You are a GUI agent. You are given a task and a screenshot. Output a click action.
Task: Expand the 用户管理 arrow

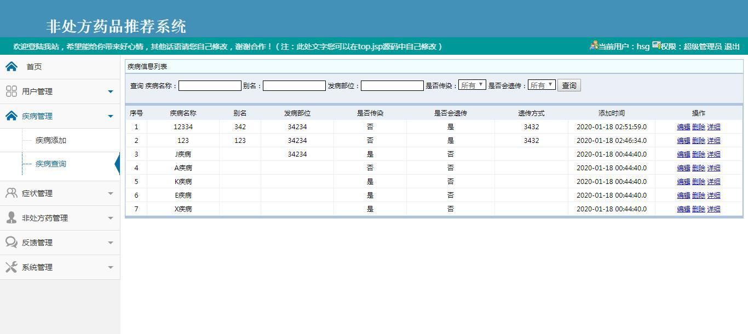[111, 91]
